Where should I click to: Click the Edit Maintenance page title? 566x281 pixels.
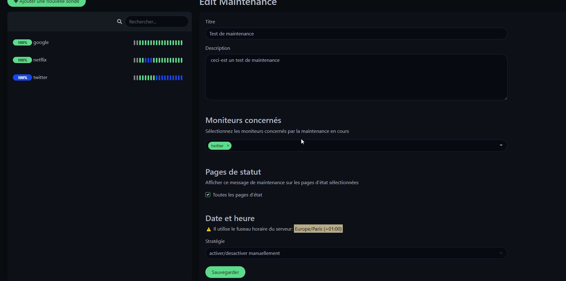[238, 2]
